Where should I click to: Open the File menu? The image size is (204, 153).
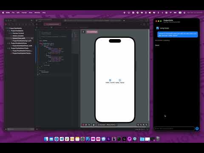[x=13, y=13]
